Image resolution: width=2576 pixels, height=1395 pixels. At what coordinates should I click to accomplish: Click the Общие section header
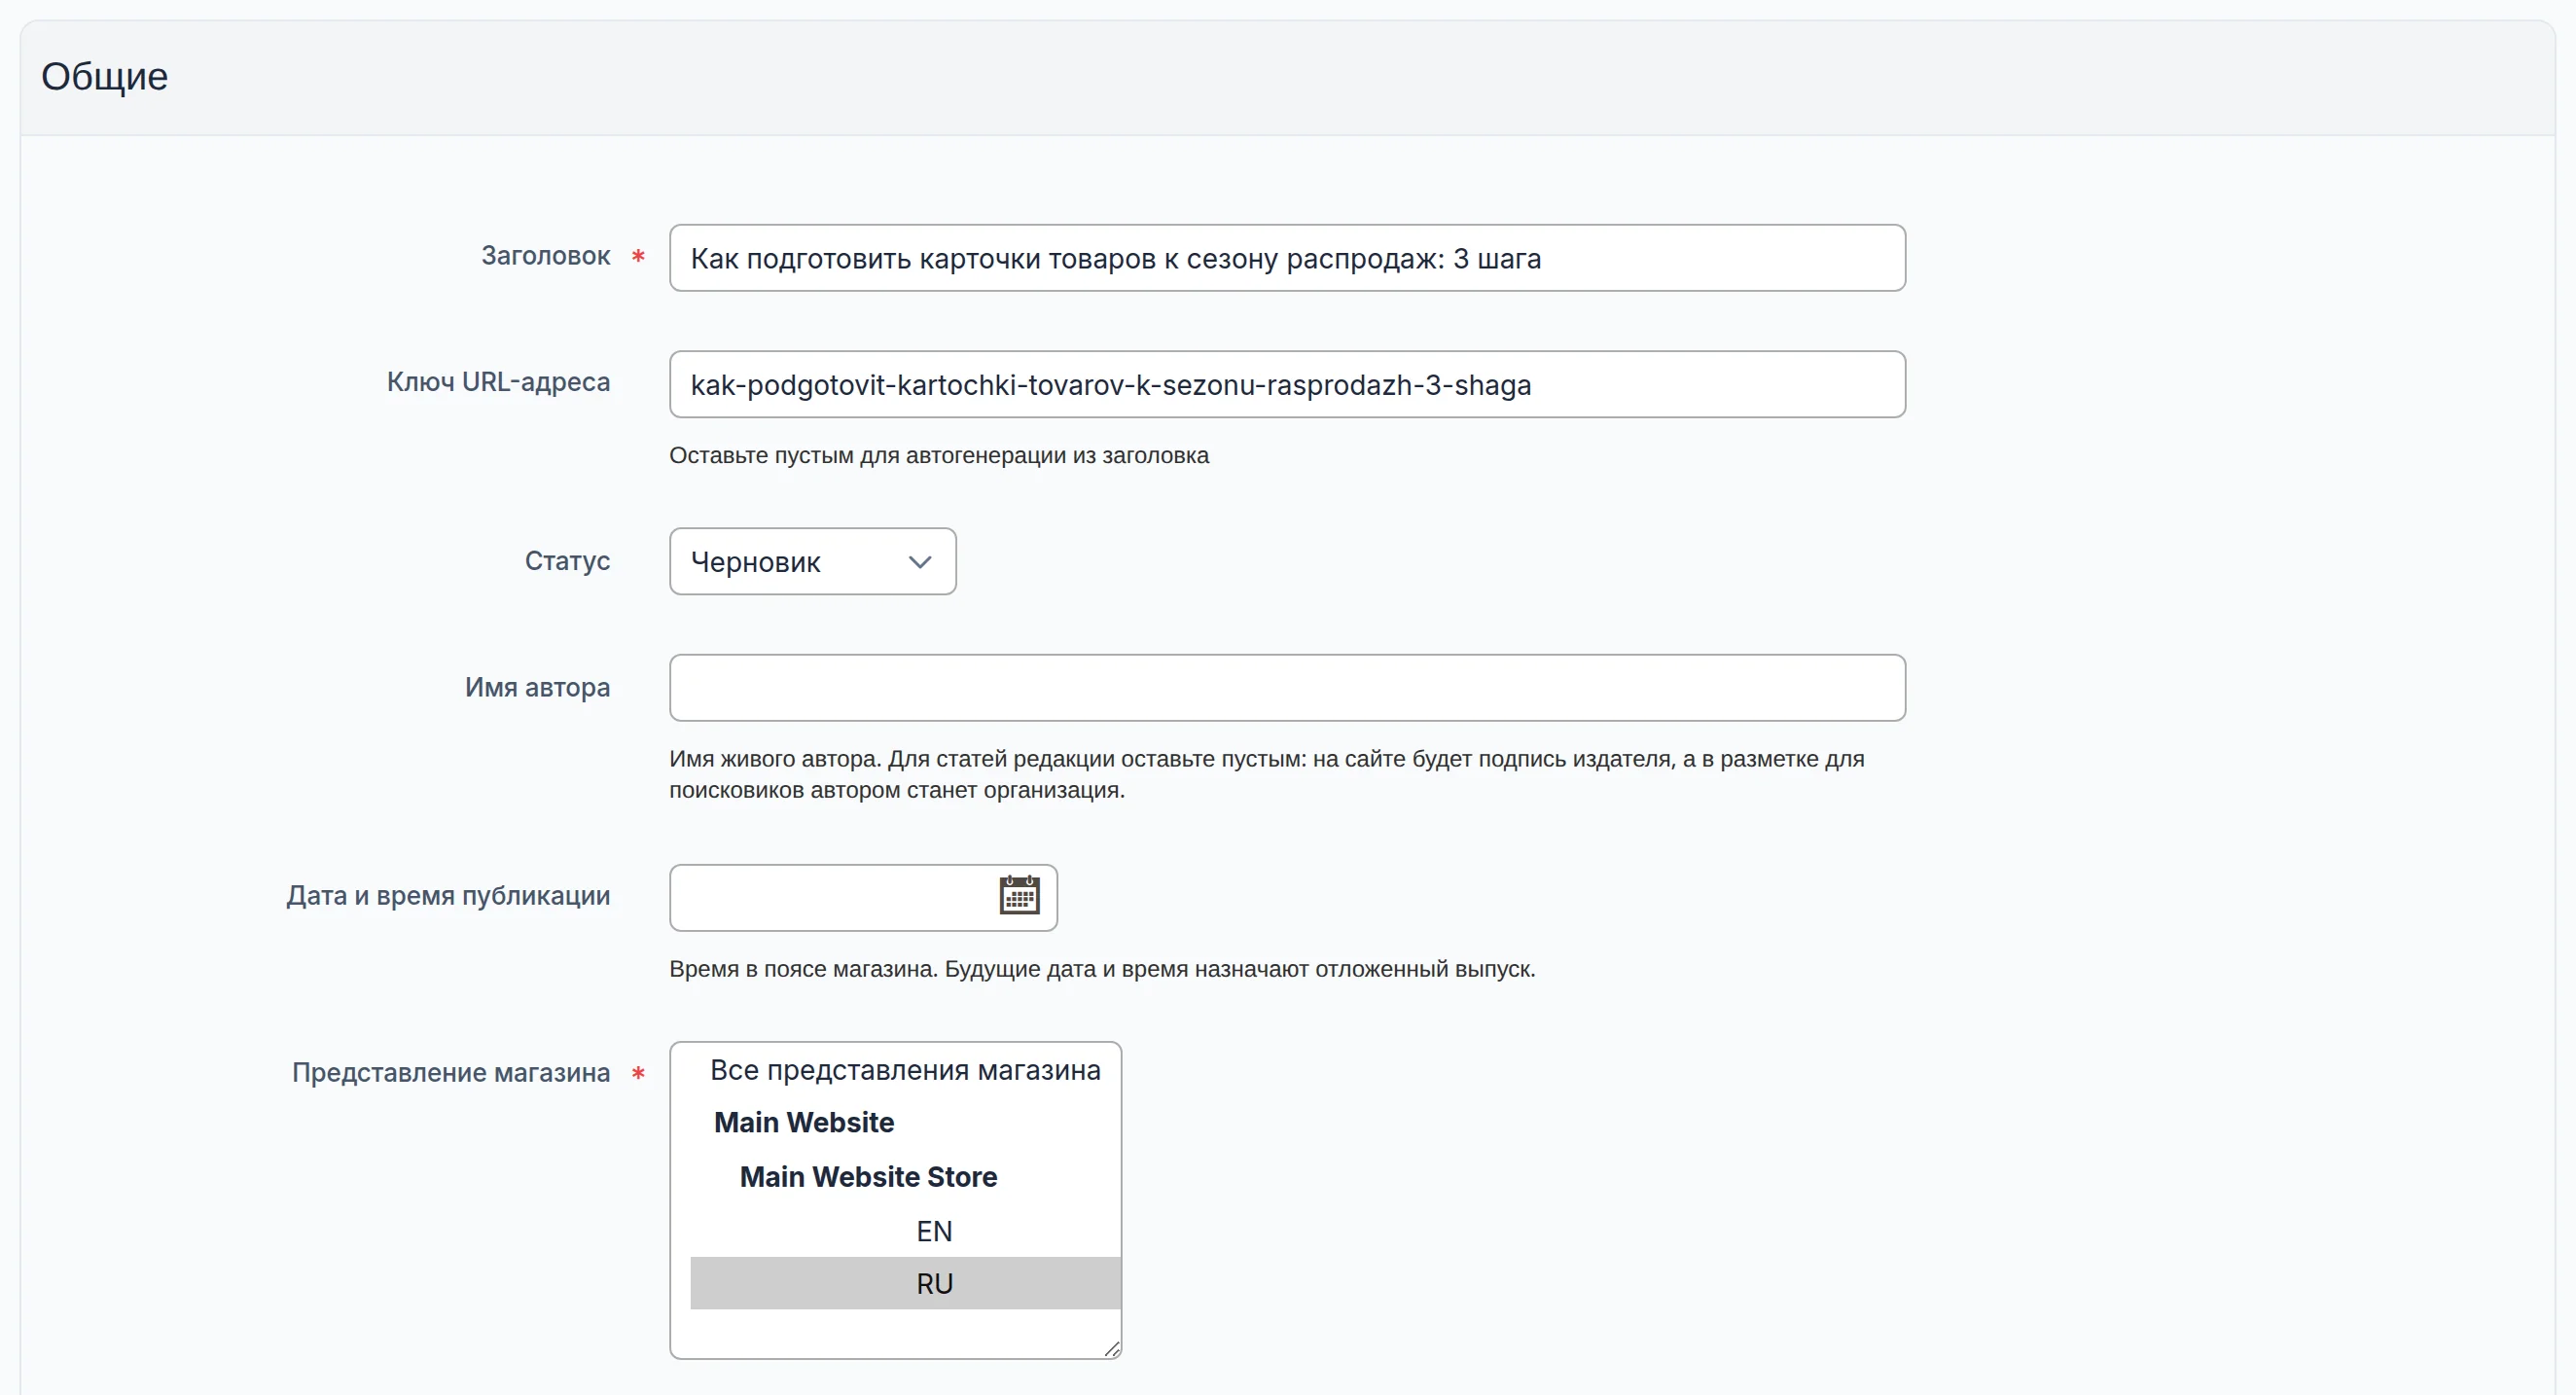click(x=1287, y=77)
